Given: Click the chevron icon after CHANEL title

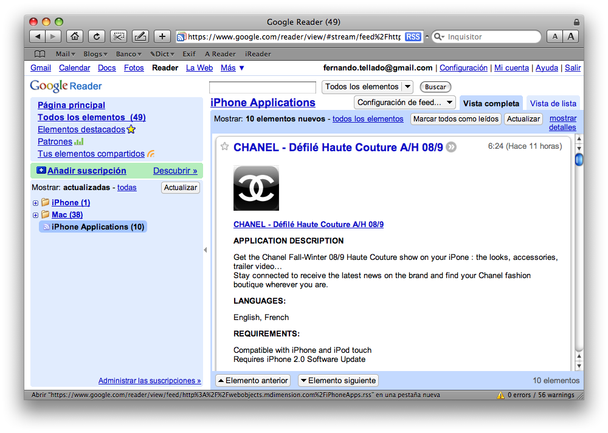Looking at the screenshot, I should point(451,147).
